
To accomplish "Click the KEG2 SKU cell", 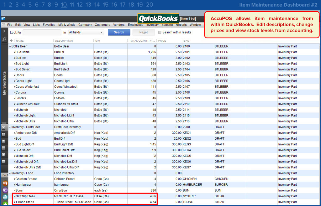I will [x=187, y=139].
